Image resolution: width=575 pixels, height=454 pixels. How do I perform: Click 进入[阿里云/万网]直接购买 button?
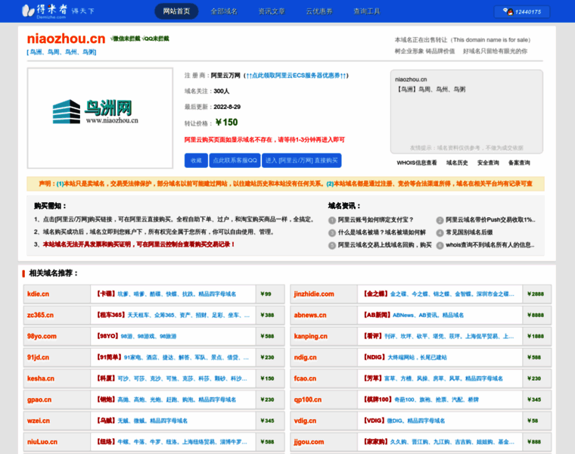(x=301, y=160)
